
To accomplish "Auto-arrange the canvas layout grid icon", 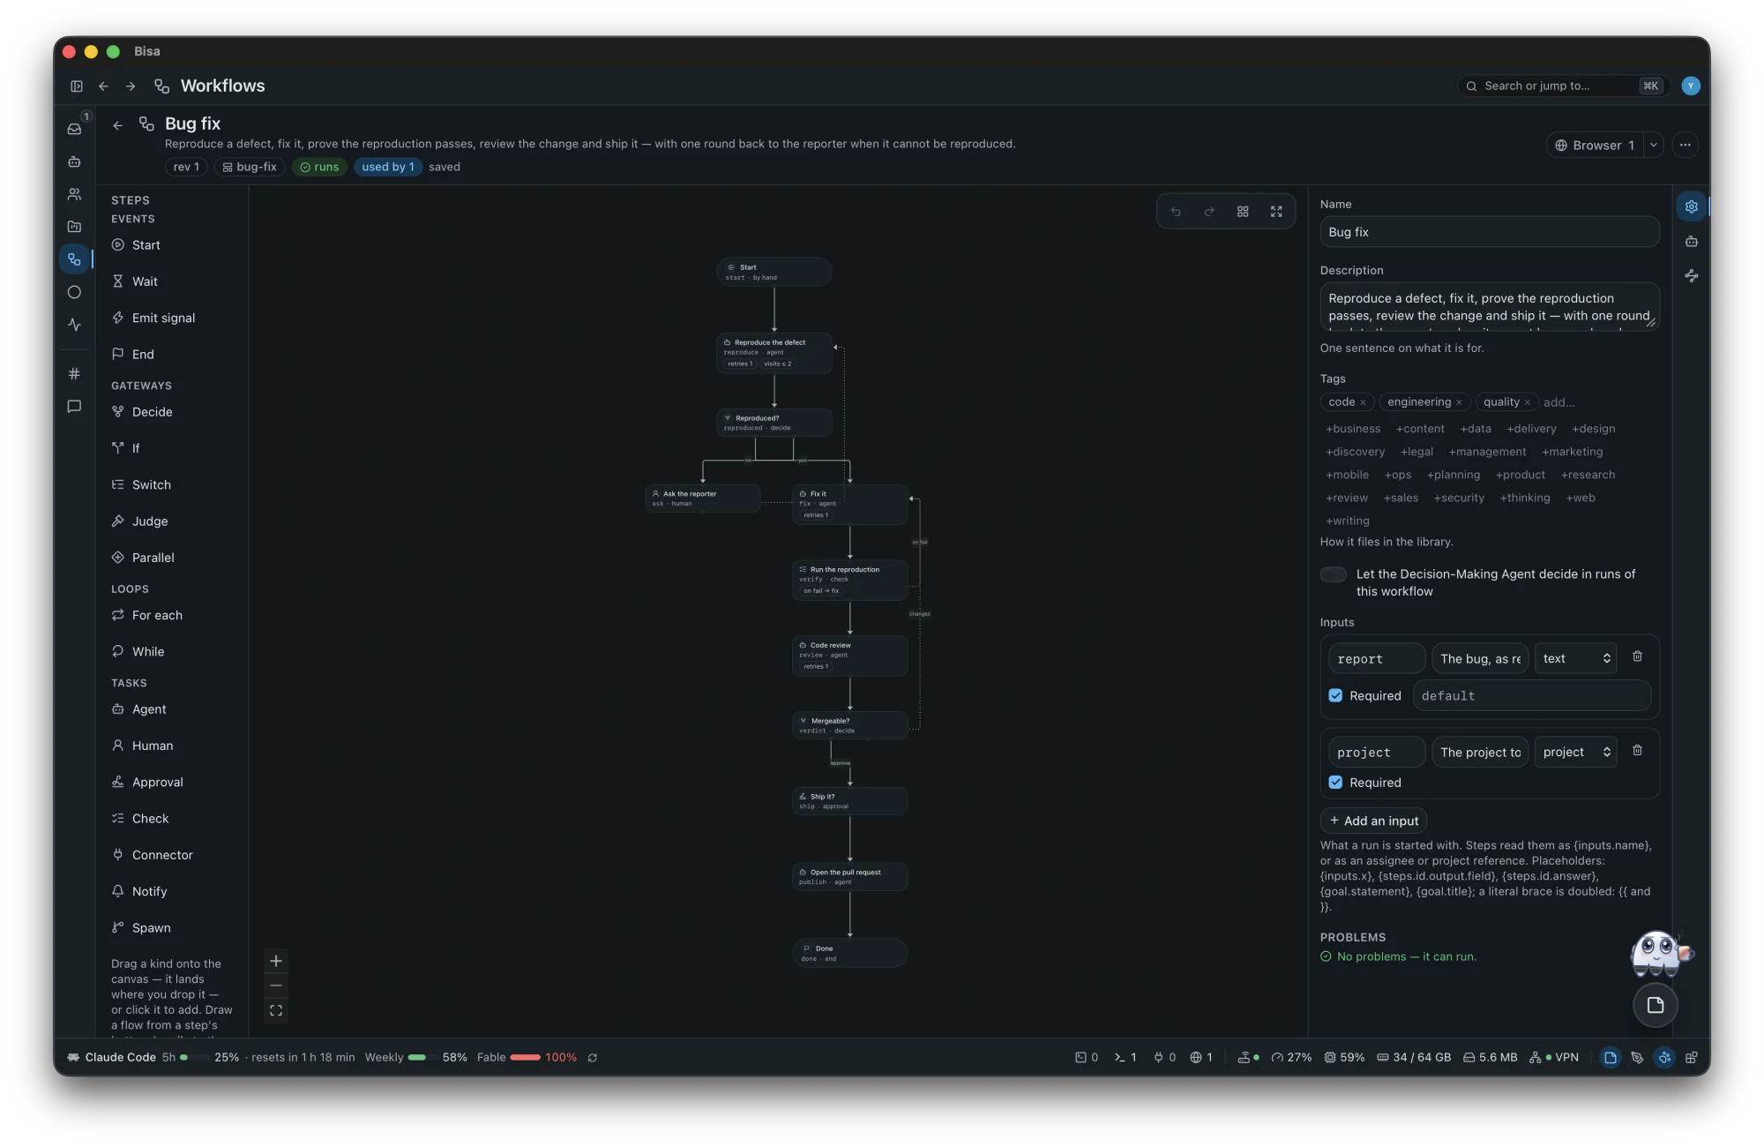I will point(1243,212).
